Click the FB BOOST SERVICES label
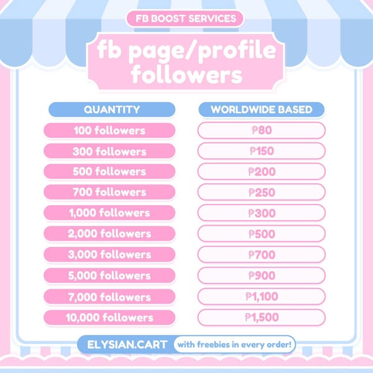The width and height of the screenshot is (373, 373). pos(185,18)
